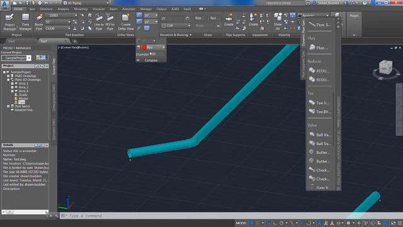
Task: Click the customization menu icon in status bar
Action: (x=400, y=223)
